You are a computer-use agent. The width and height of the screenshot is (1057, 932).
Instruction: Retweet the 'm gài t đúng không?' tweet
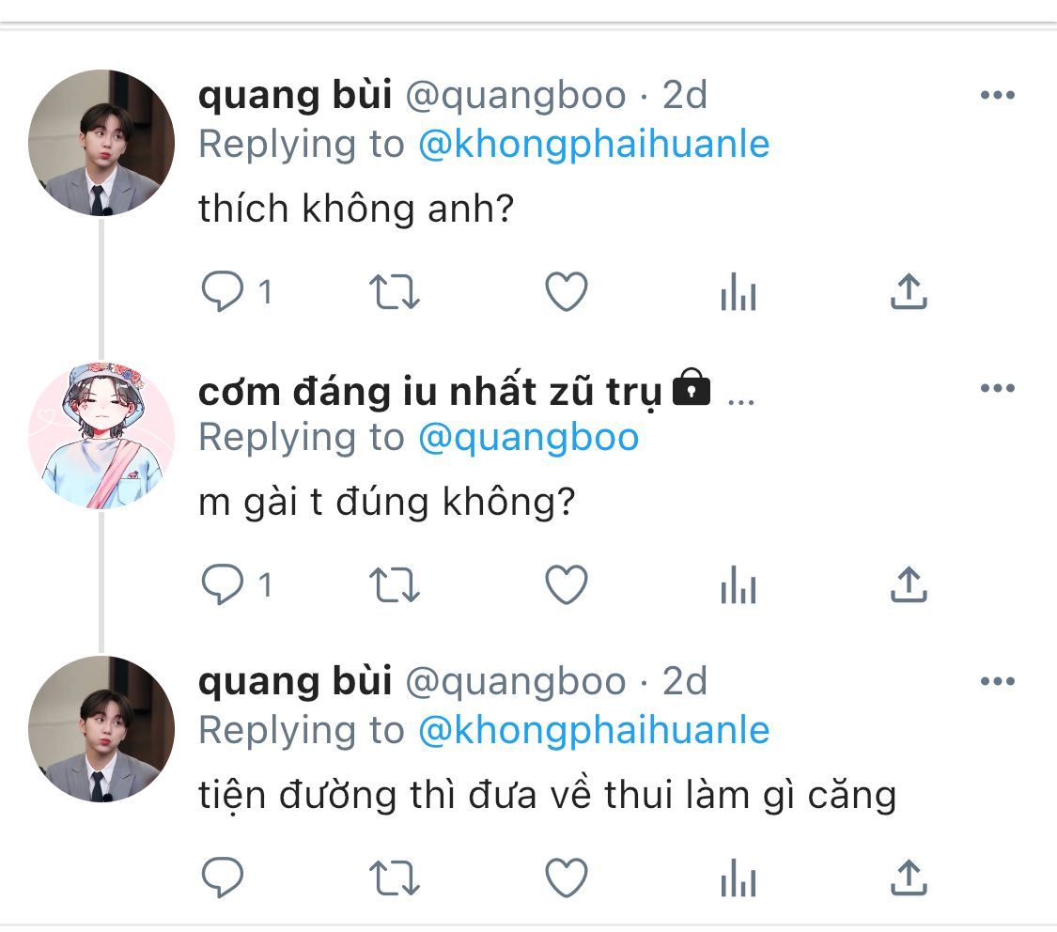395,584
